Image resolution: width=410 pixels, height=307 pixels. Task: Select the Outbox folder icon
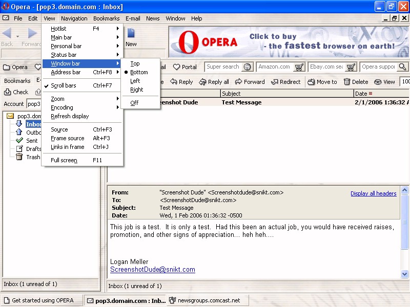tap(19, 132)
